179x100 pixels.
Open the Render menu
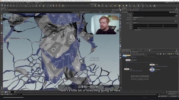pyautogui.click(x=7, y=2)
